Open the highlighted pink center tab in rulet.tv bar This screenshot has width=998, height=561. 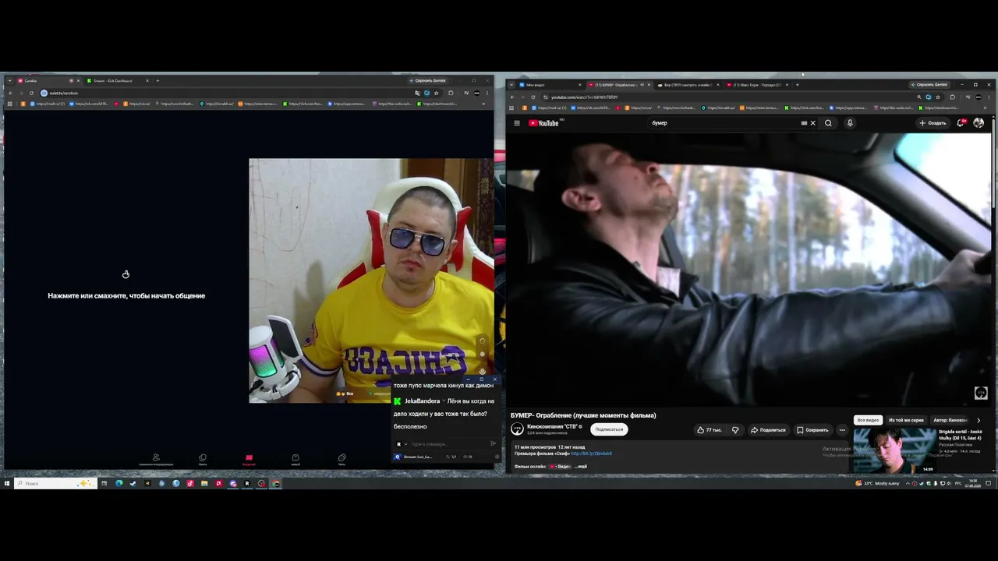[x=249, y=460]
